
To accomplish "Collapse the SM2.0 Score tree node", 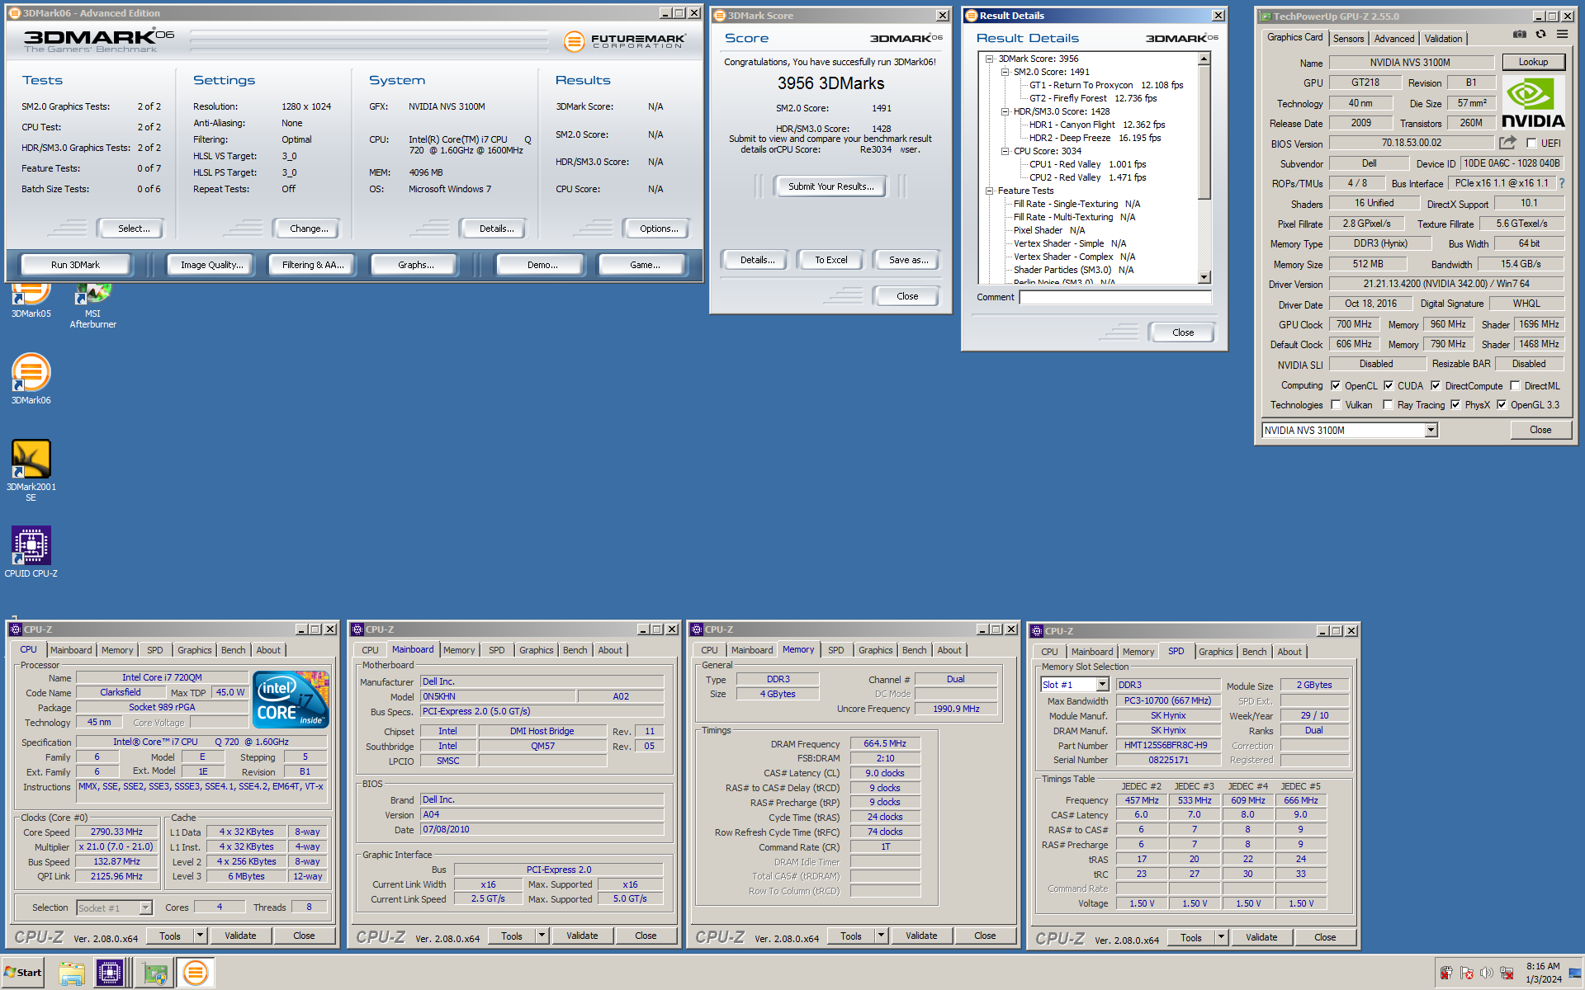I will tap(1005, 72).
